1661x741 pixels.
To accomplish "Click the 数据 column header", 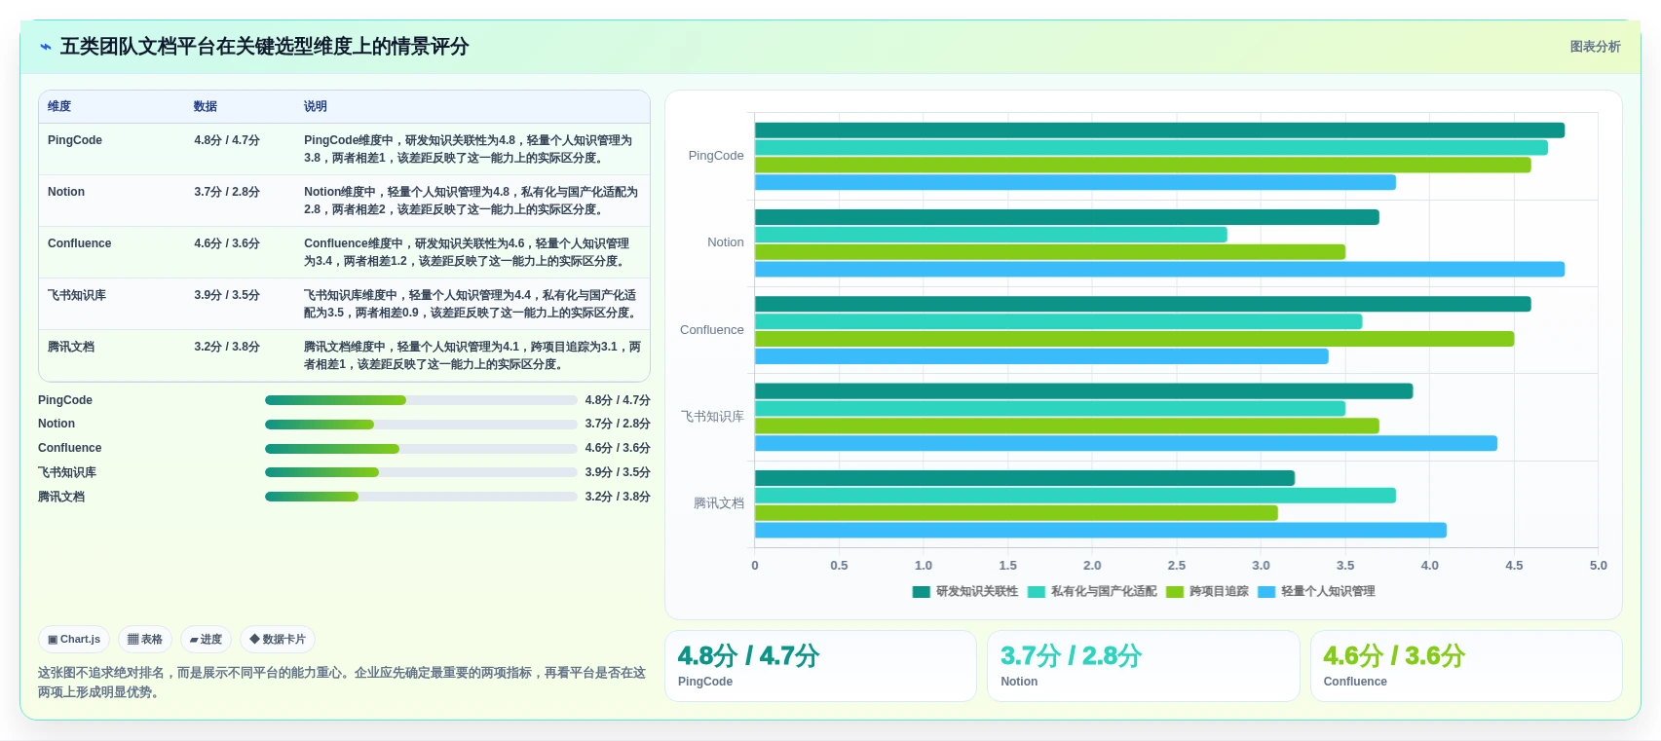I will [206, 106].
